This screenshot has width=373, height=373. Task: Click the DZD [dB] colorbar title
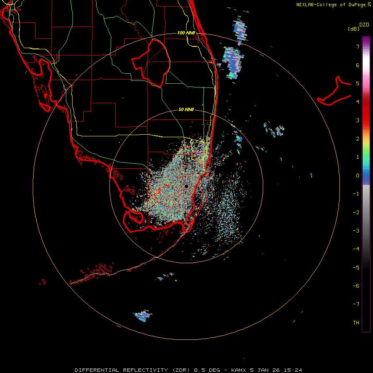tap(359, 27)
